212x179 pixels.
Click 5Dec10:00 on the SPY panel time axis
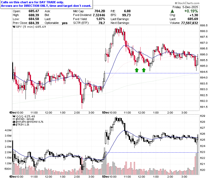tap(109, 112)
